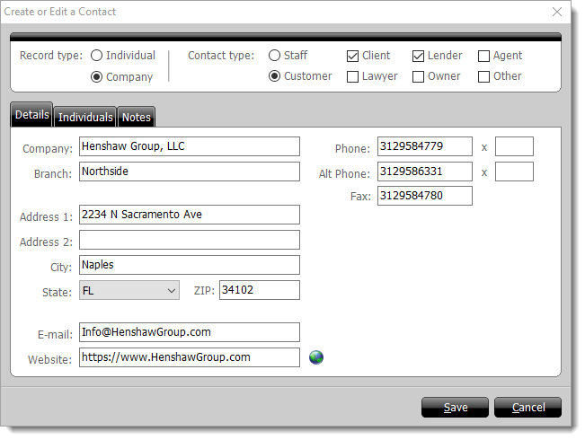Select the Company record type
Image resolution: width=585 pixels, height=440 pixels.
tap(97, 77)
